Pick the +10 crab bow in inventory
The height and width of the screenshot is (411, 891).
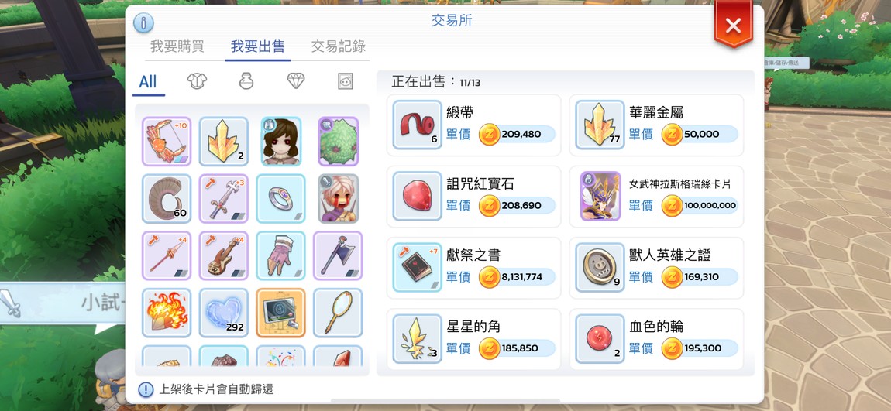coord(167,142)
